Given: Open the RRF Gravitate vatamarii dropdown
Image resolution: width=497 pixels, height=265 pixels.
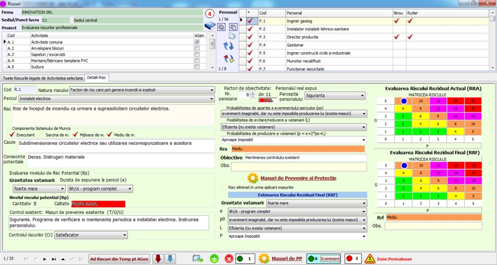Looking at the screenshot, I should click(x=316, y=203).
